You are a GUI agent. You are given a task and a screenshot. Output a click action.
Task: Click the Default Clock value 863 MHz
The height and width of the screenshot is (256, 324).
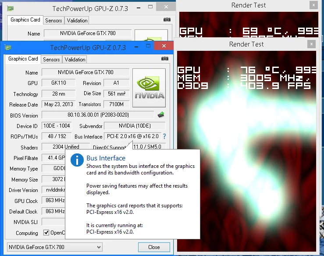pyautogui.click(x=53, y=211)
